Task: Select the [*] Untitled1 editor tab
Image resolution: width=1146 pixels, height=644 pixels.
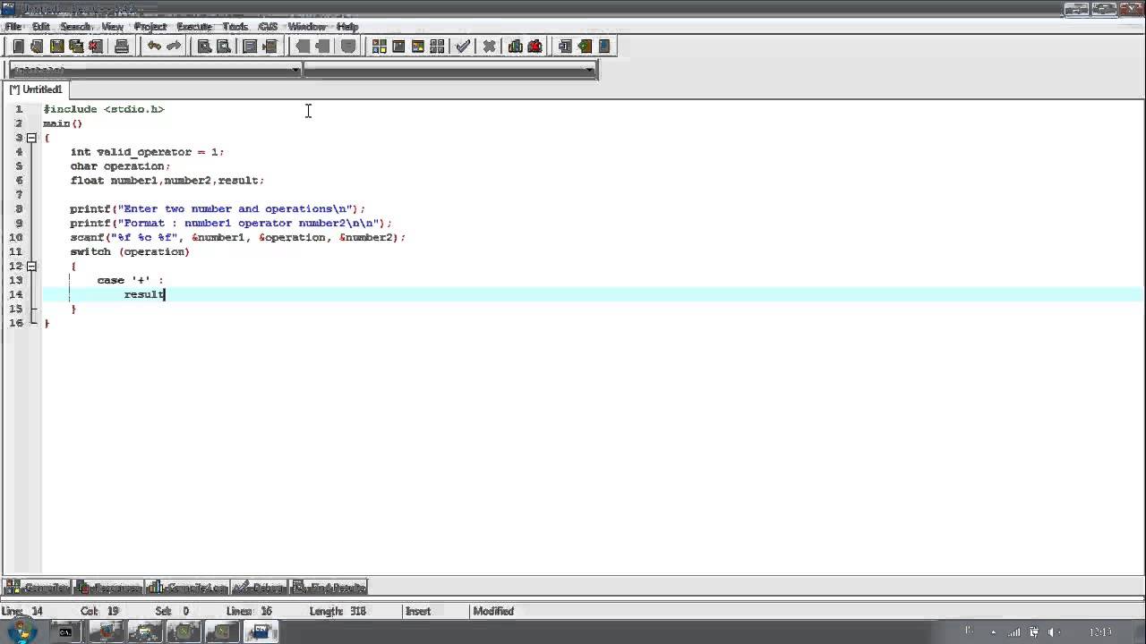Action: (x=36, y=89)
